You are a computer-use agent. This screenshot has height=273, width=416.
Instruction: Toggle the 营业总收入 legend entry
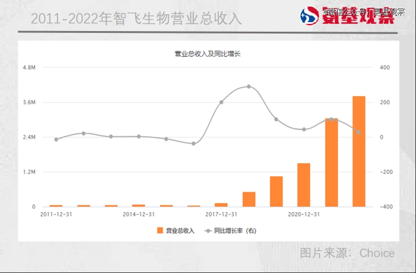coord(176,231)
